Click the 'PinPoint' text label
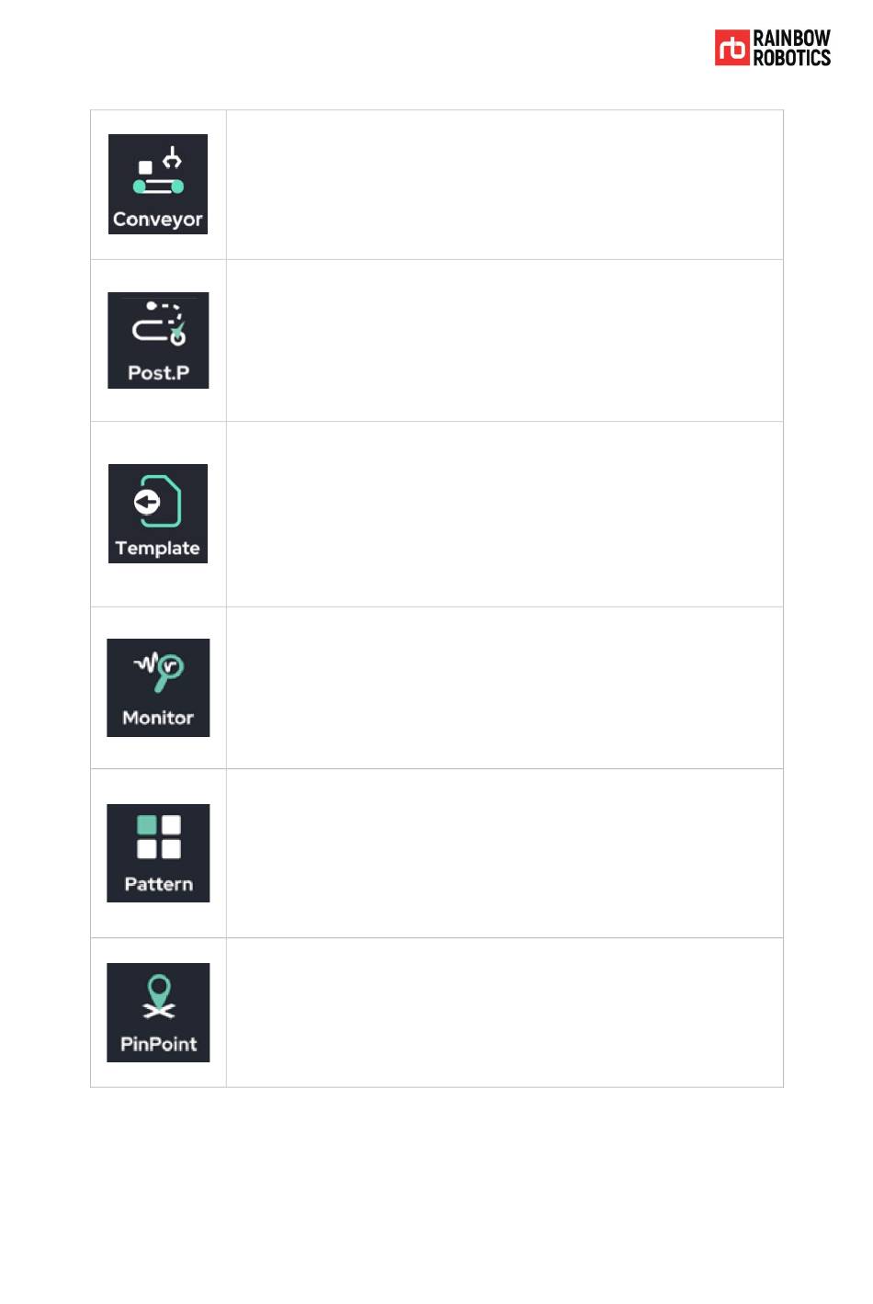The height and width of the screenshot is (1304, 873). tap(159, 1044)
